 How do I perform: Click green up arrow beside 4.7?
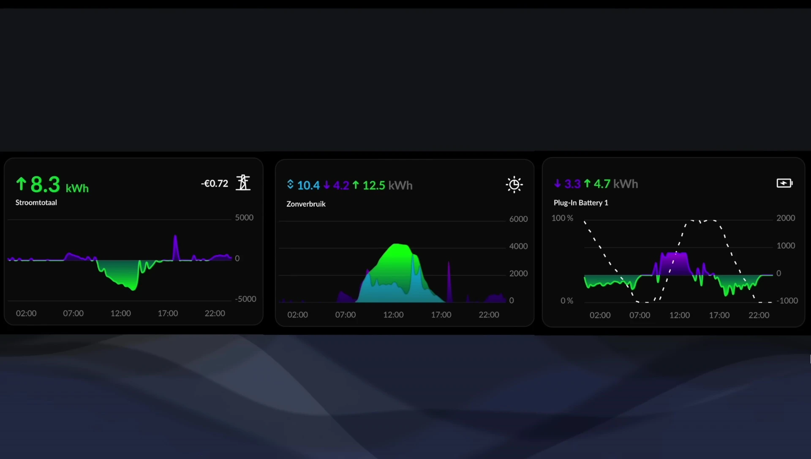[x=587, y=184]
